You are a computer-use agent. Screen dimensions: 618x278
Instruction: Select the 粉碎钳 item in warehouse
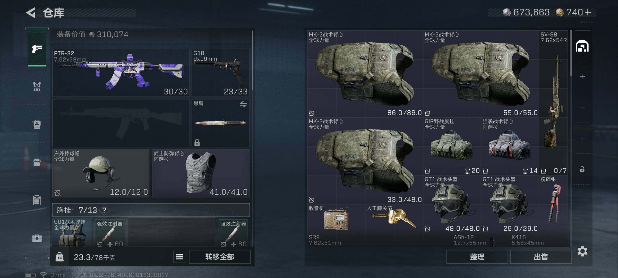tap(553, 204)
